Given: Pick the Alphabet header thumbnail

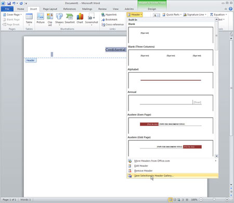Looking at the screenshot, I should coord(171,80).
